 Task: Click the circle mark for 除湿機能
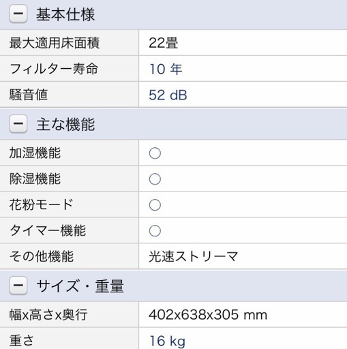click(155, 179)
